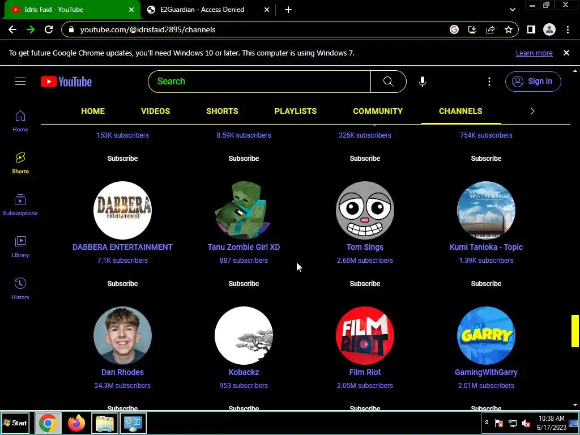This screenshot has height=435, width=580.
Task: Toggle the Chrome side panel
Action: point(531,29)
